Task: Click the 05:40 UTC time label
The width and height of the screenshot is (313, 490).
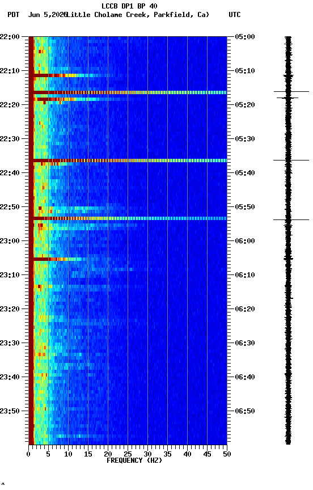Action: pos(245,173)
